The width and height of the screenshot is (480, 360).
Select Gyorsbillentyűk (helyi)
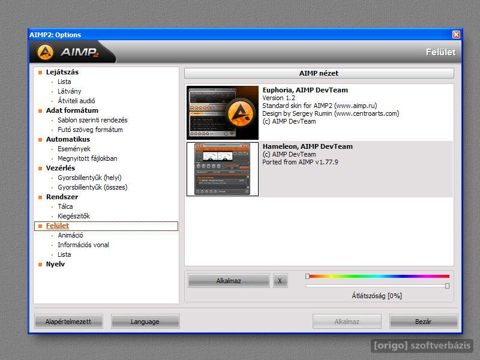pos(89,178)
